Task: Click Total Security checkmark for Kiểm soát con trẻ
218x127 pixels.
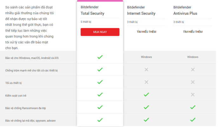Action: click(x=100, y=95)
